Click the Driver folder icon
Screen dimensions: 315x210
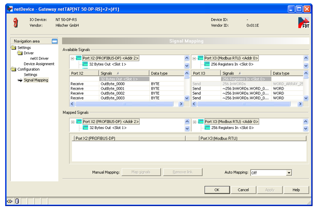pos(20,53)
